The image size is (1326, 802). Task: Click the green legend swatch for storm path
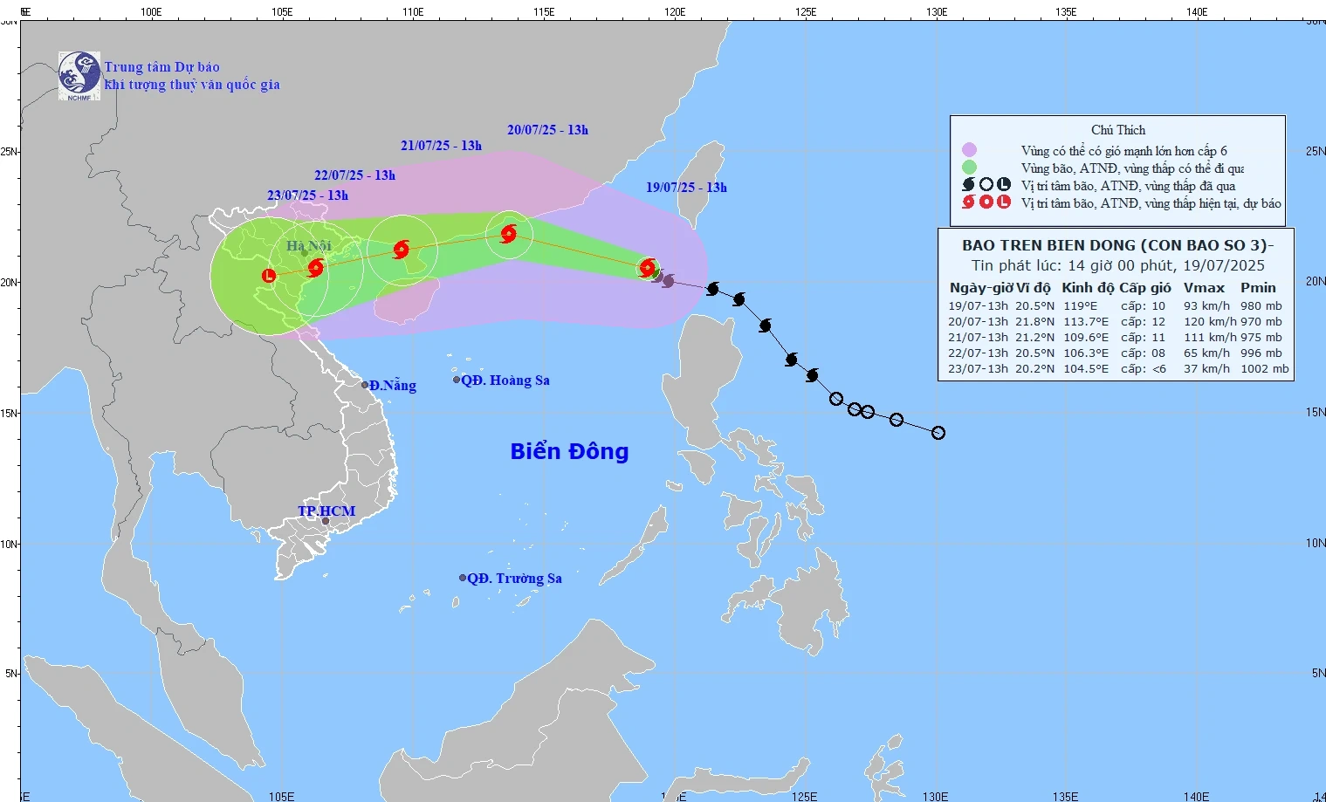tap(969, 168)
